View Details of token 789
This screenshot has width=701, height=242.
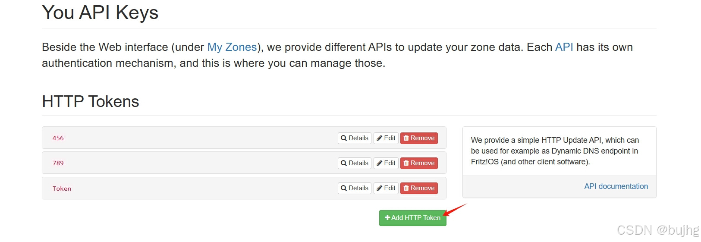point(355,163)
